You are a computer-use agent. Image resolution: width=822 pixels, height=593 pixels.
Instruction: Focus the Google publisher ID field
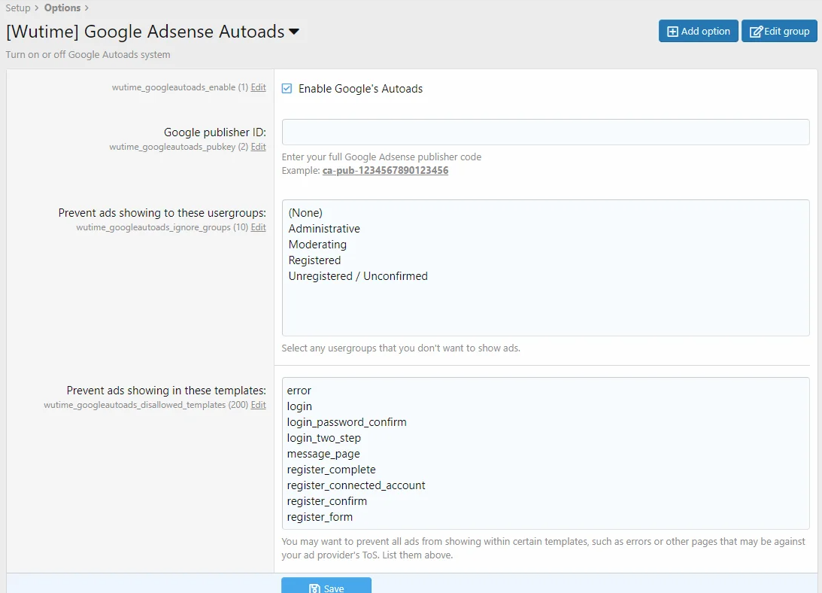546,132
